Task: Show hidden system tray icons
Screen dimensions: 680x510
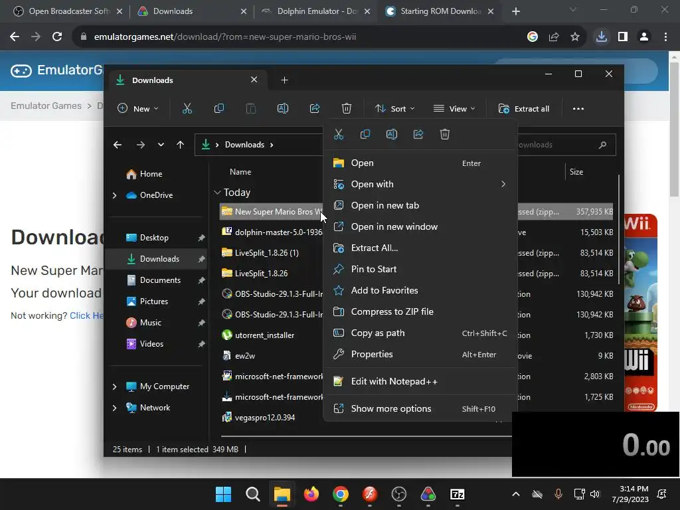Action: tap(515, 494)
